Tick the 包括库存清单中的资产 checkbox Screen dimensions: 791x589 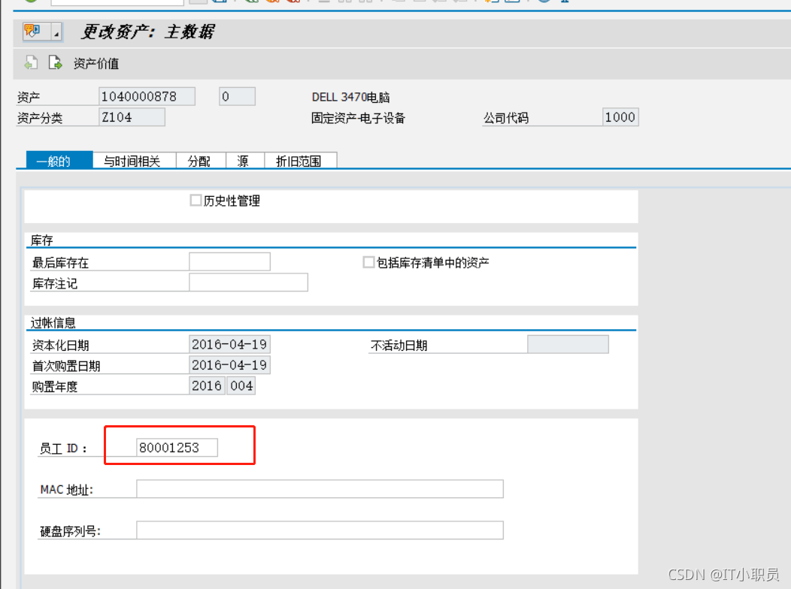[x=368, y=262]
